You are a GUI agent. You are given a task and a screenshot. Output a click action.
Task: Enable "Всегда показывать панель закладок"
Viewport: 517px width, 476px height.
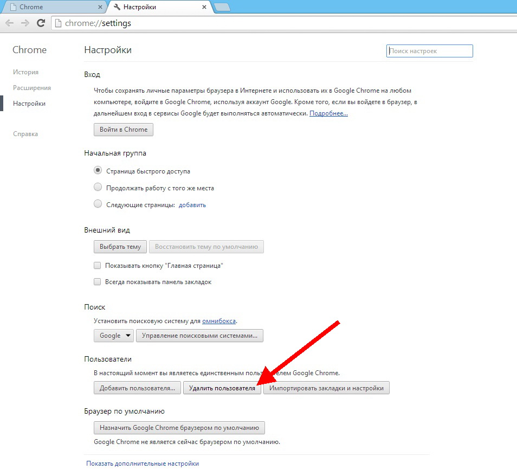point(97,281)
